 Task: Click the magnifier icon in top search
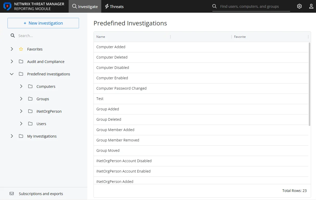click(214, 6)
